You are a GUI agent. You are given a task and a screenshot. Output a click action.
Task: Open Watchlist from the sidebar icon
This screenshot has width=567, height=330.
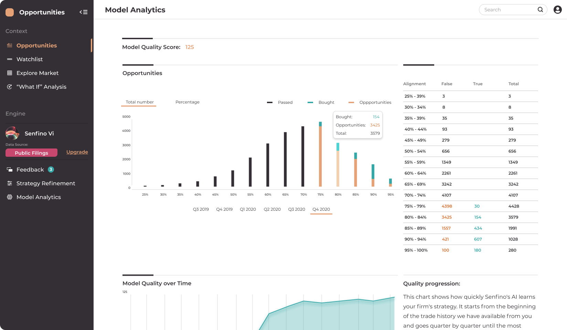coord(10,59)
